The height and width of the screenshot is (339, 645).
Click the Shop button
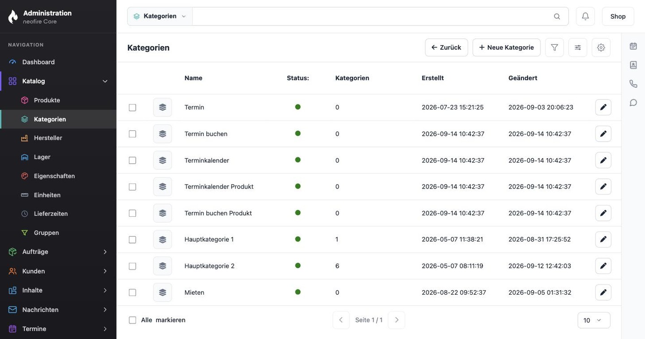coord(618,16)
